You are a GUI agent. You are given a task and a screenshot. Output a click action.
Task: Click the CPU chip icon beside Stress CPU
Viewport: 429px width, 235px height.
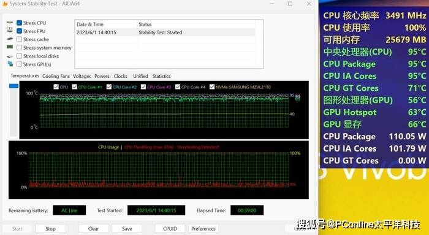coord(10,23)
